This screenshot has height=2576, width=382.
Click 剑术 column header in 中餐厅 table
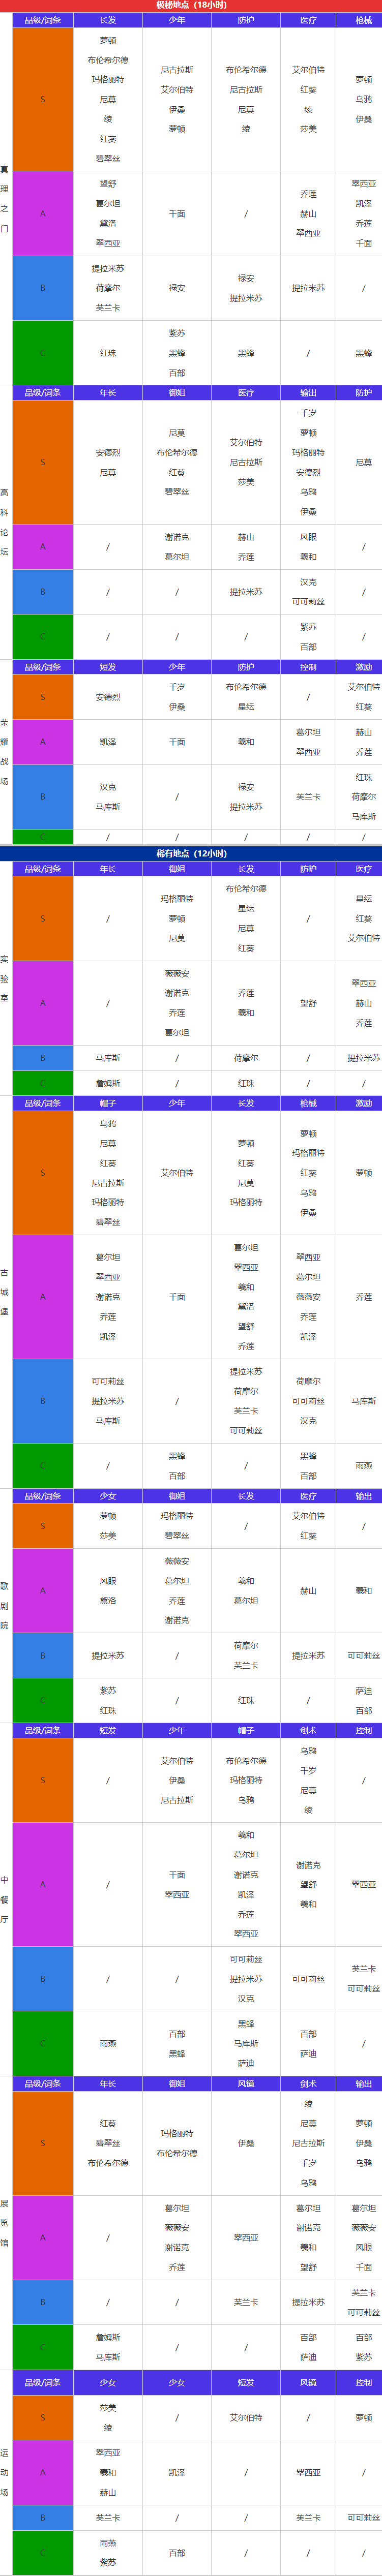(x=308, y=1731)
